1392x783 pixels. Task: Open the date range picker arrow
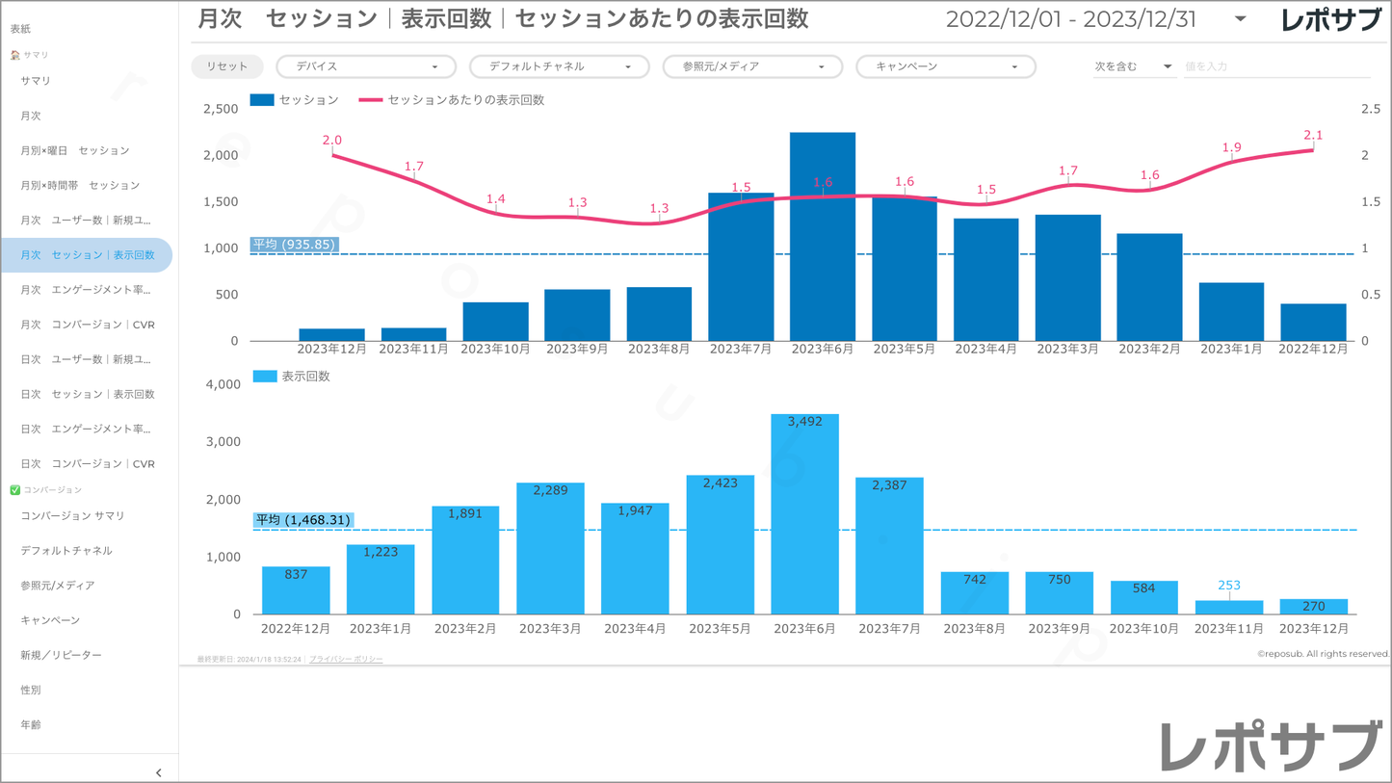click(x=1240, y=19)
